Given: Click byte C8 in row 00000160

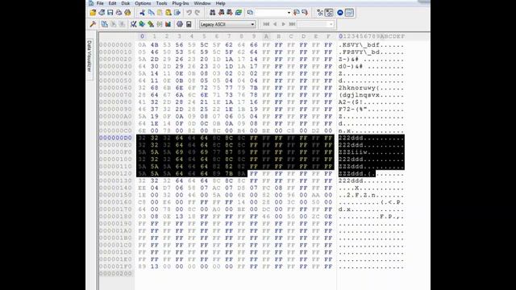Looking at the screenshot, I should (x=142, y=202).
